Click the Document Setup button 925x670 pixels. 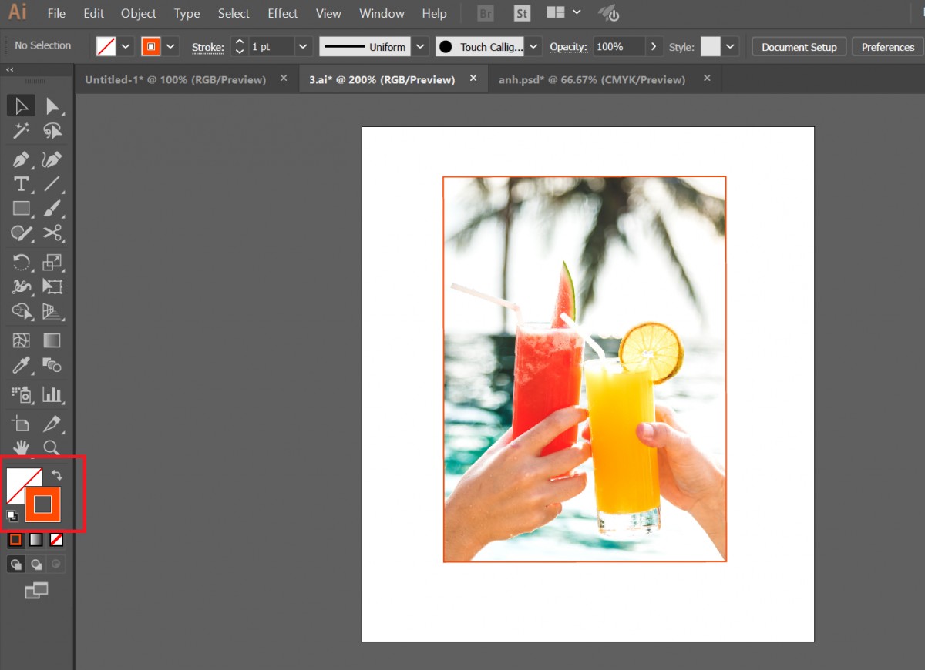[799, 47]
